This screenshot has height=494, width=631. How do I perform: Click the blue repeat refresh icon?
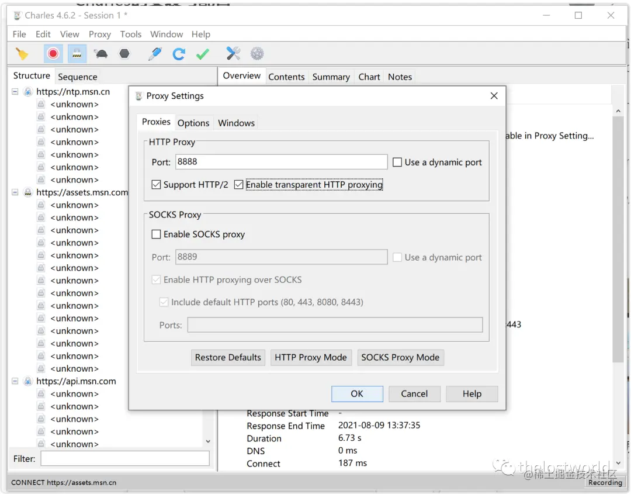tap(179, 54)
